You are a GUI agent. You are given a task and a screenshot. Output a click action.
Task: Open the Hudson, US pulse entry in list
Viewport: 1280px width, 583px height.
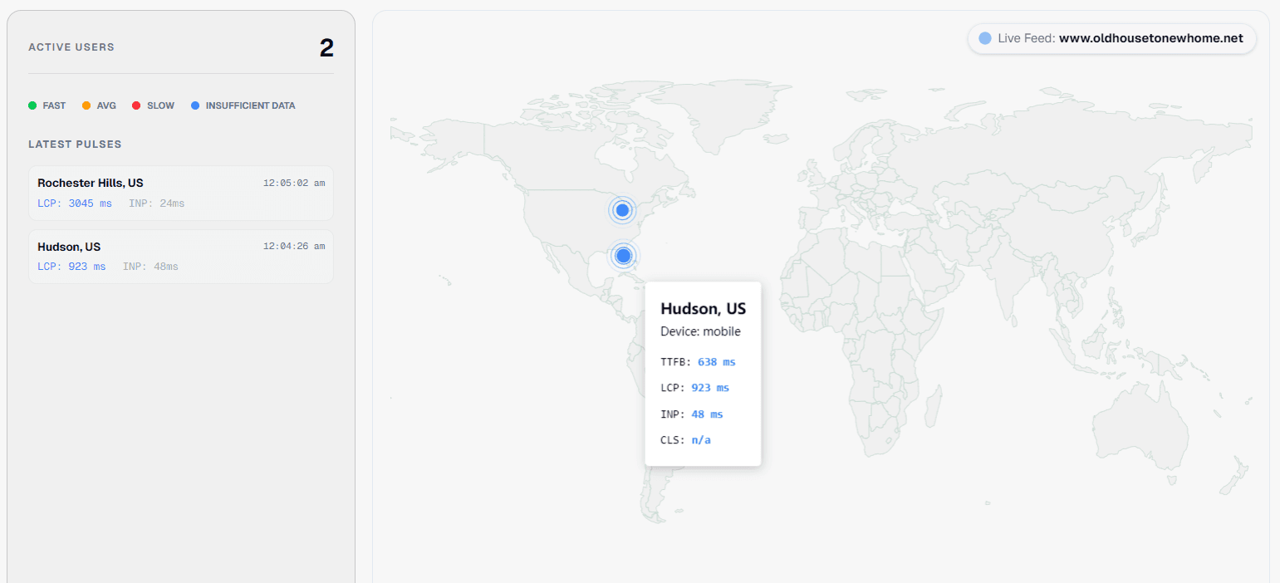coord(69,247)
